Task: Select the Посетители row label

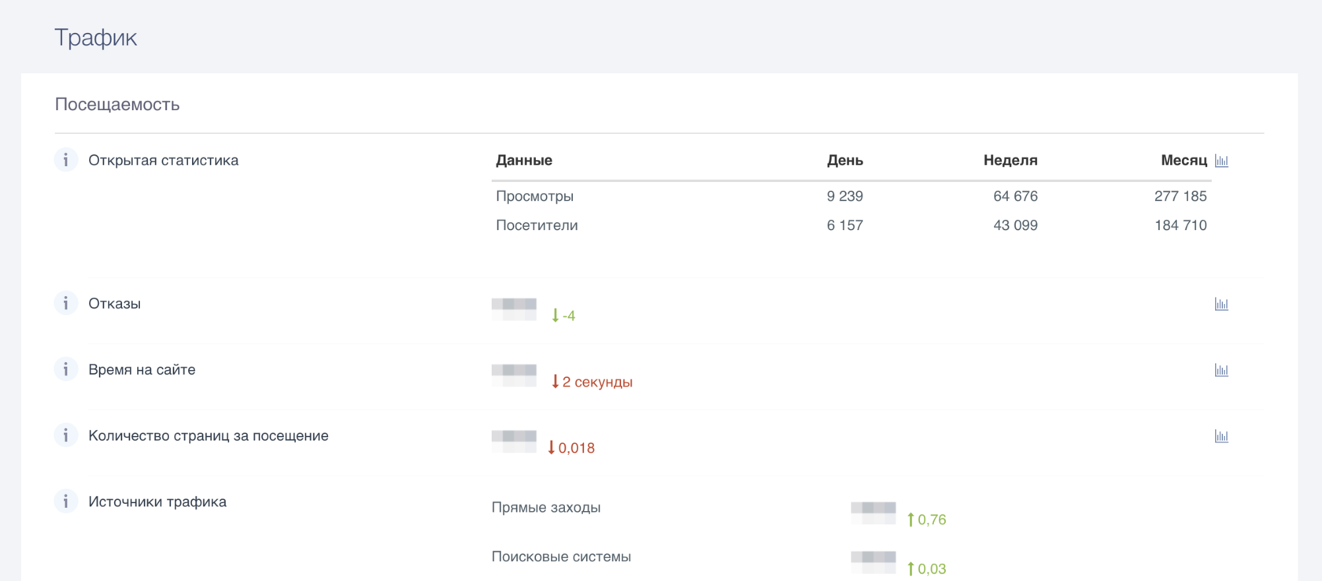Action: [537, 225]
